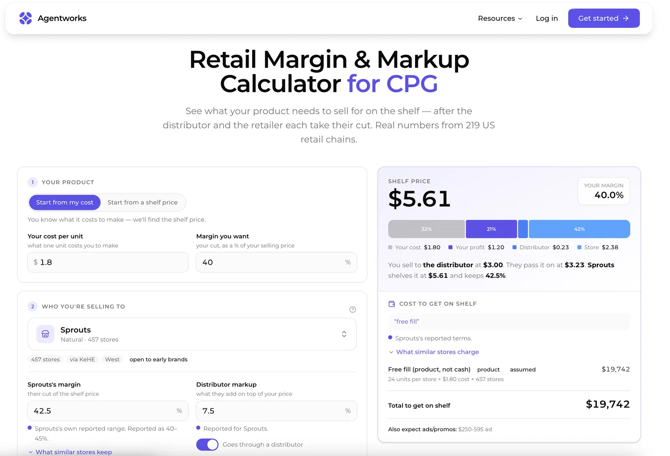Click the purple Your profit 21% bar segment
This screenshot has width=670, height=456.
point(491,229)
